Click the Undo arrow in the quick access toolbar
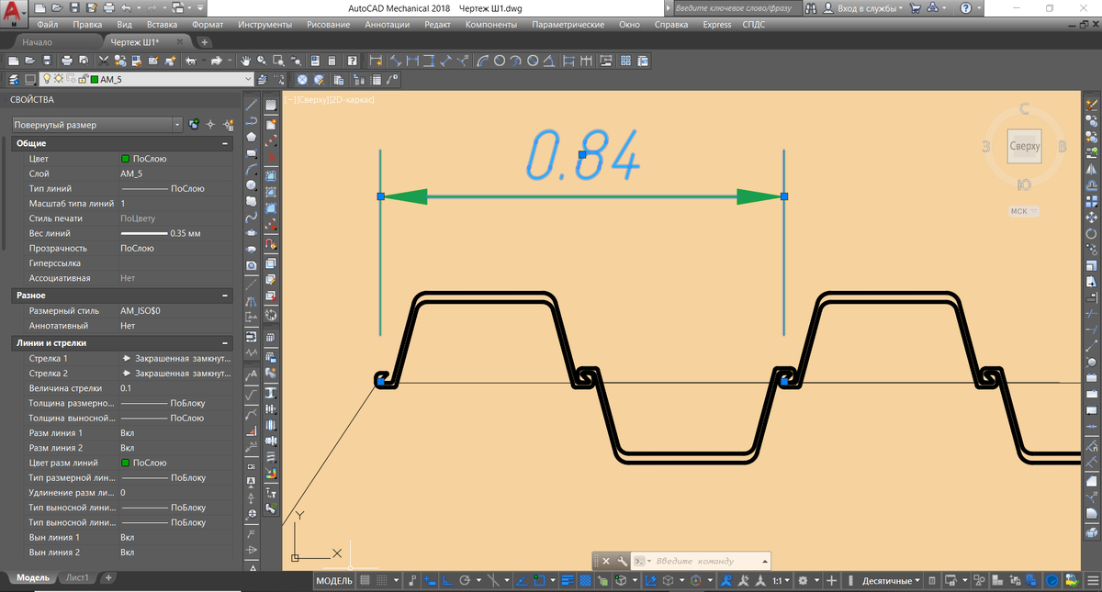The width and height of the screenshot is (1102, 592). 127,7
